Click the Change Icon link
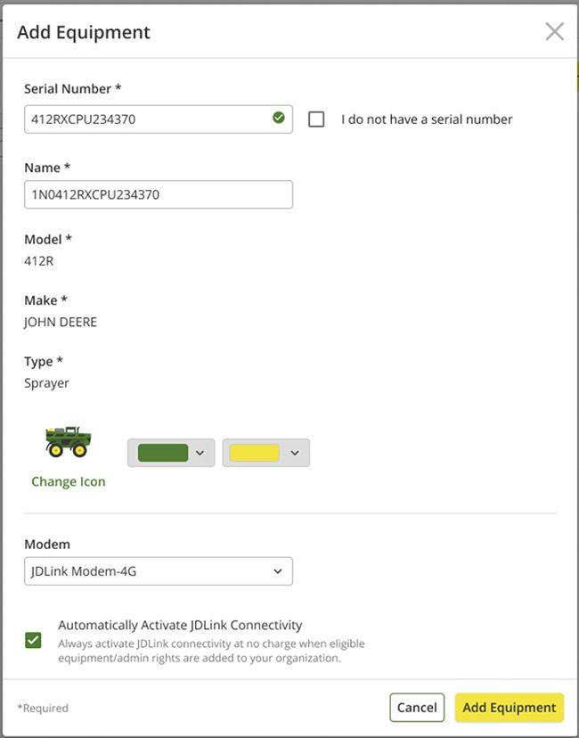The width and height of the screenshot is (579, 738). pos(69,481)
